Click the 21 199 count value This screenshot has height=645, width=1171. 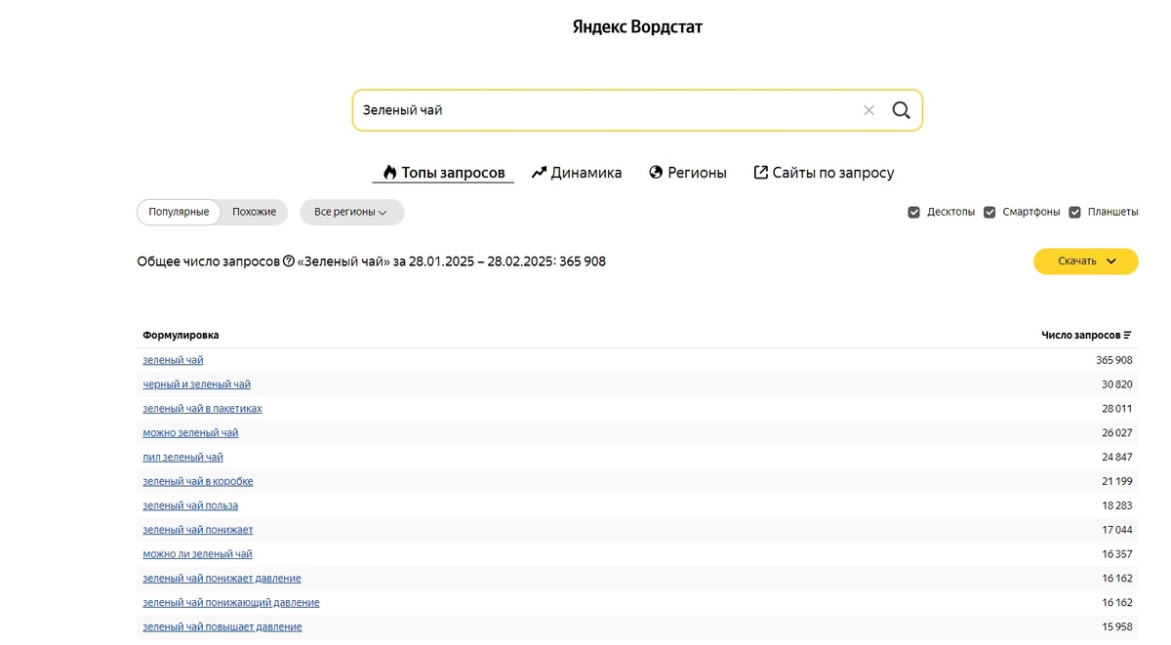pos(1116,481)
